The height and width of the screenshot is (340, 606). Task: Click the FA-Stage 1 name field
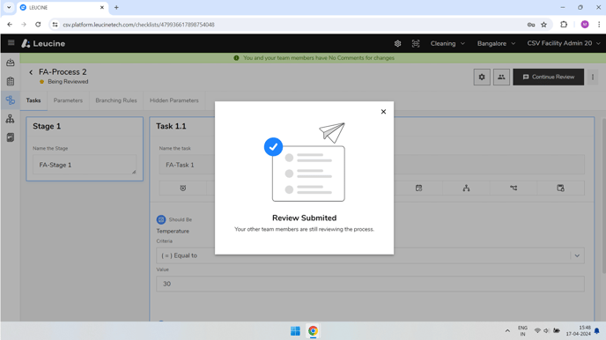tap(85, 165)
